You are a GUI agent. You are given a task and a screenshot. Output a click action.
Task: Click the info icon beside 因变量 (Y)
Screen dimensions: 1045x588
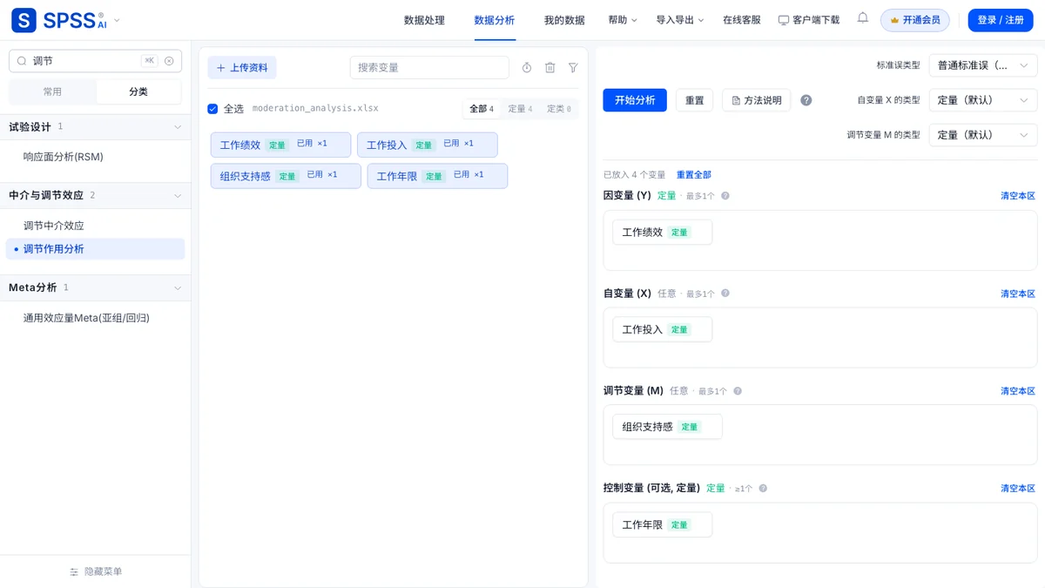pos(725,196)
